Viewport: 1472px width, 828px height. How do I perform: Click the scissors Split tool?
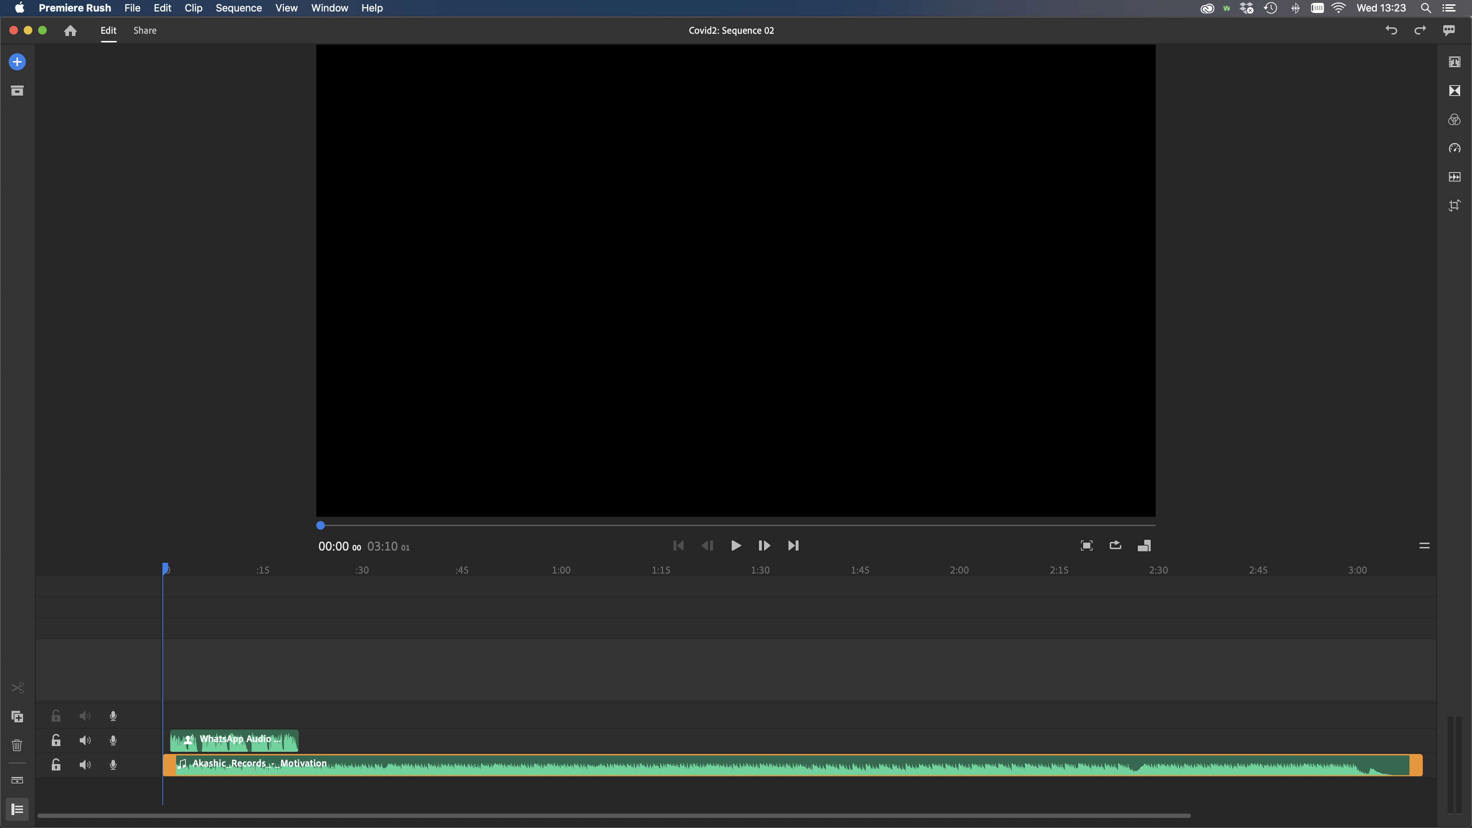click(17, 688)
